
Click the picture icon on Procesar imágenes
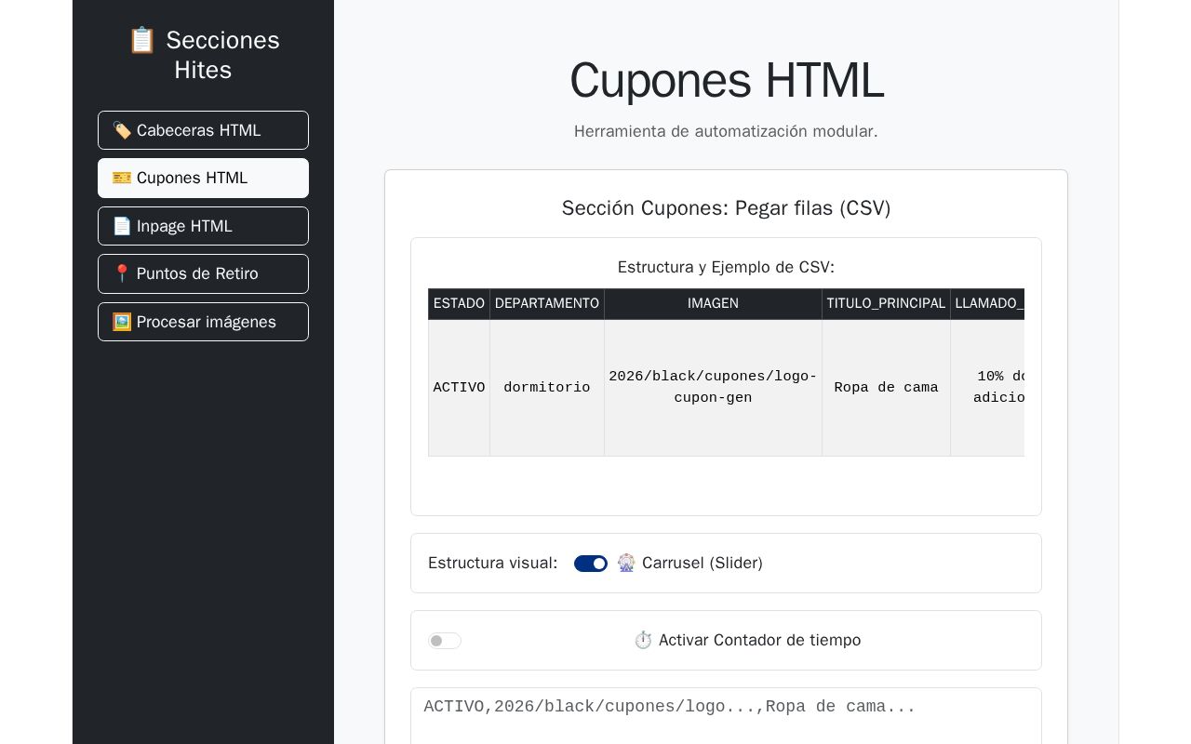(x=122, y=322)
